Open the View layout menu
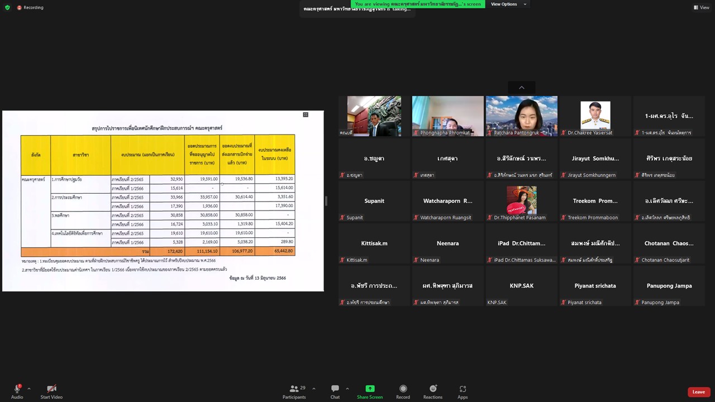This screenshot has height=402, width=715. click(701, 7)
